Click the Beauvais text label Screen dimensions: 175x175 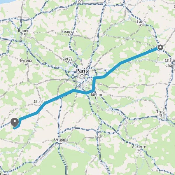69,32
